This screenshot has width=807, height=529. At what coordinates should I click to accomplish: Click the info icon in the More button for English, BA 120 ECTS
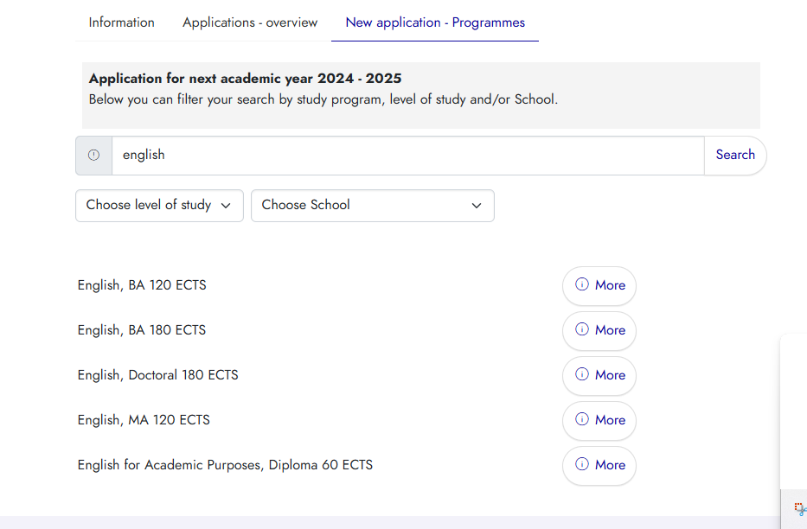tap(582, 284)
